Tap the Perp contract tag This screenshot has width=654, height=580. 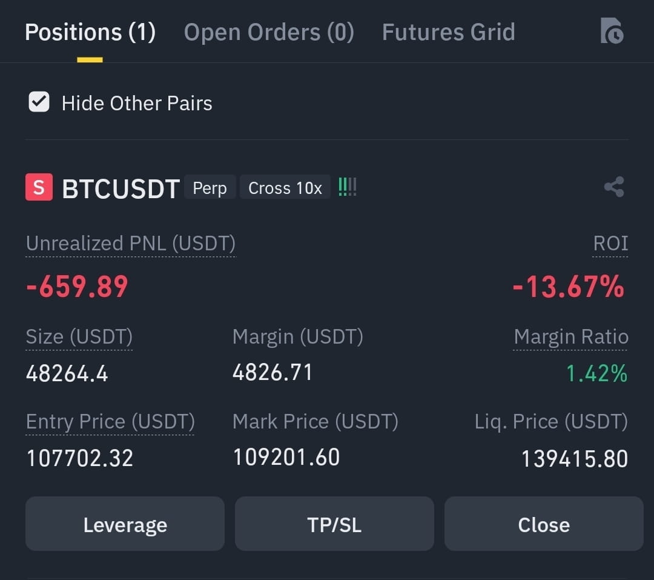210,187
